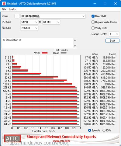The image size is (121, 146).
Task: Enable the Verify Data checkbox
Action: click(x=93, y=28)
